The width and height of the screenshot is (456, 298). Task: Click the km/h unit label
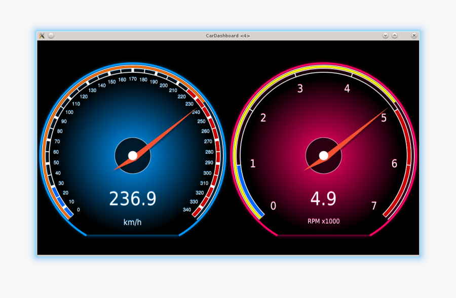(133, 222)
